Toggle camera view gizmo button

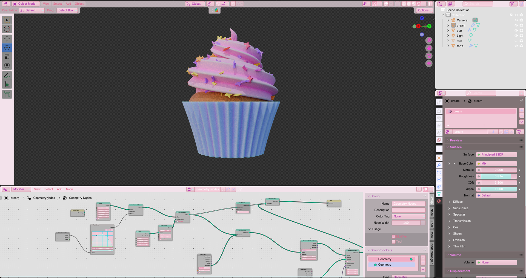pyautogui.click(x=429, y=56)
